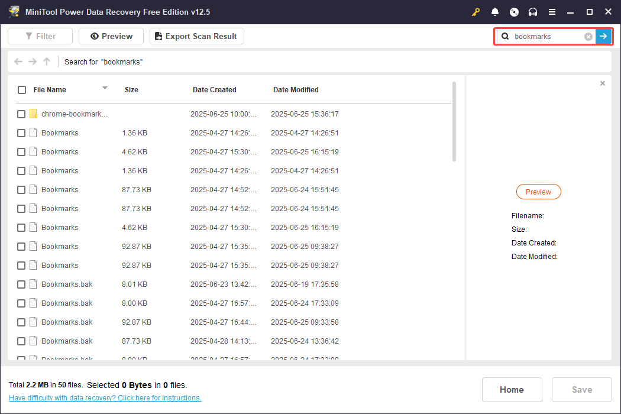Screen dimensions: 621x414
Task: Sort the list by Size column
Action: tap(131, 90)
